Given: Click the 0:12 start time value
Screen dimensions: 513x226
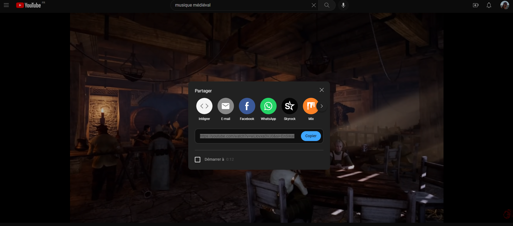Looking at the screenshot, I should (230, 159).
